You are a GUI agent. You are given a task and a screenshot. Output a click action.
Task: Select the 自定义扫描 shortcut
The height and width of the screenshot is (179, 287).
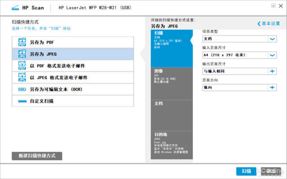73,101
